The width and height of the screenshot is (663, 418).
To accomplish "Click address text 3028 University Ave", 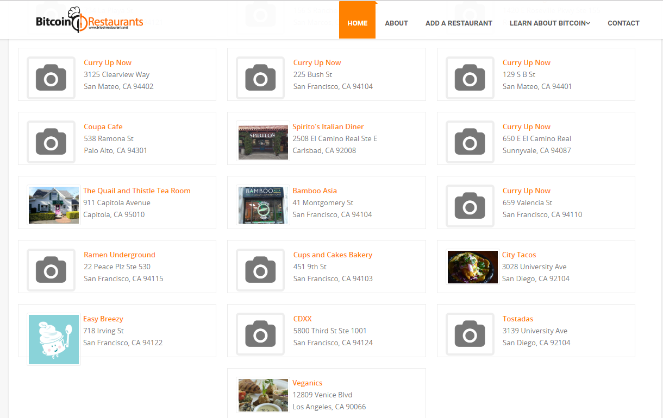I will coord(535,267).
